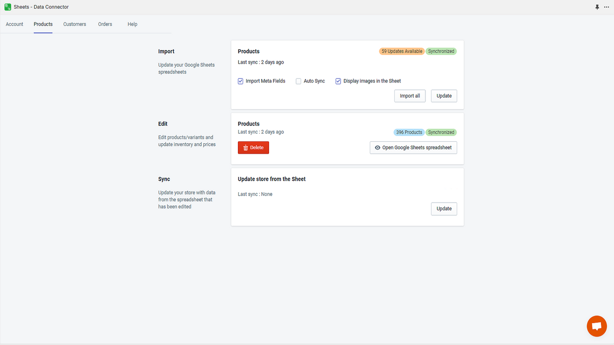Click the Import section heading
Viewport: 614px width, 345px height.
166,51
